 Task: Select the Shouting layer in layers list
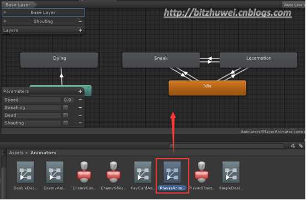pyautogui.click(x=43, y=21)
